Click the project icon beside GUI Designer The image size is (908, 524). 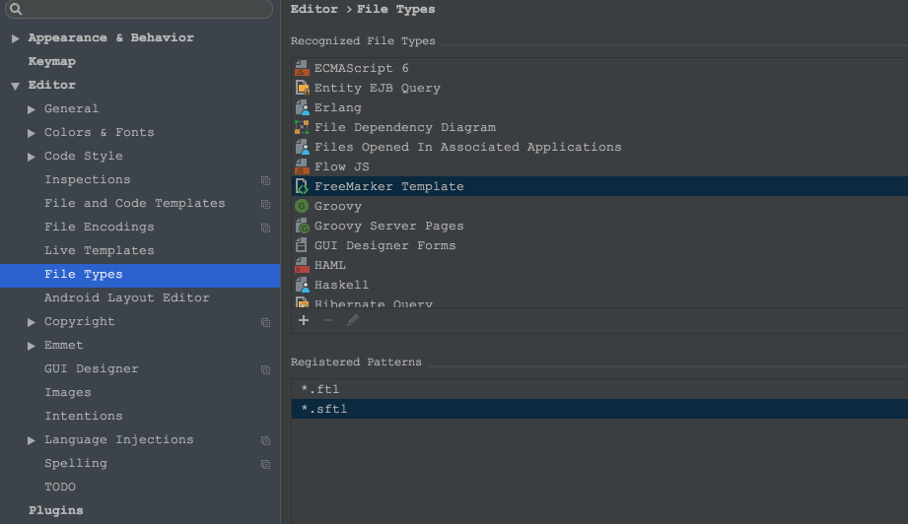pyautogui.click(x=265, y=370)
